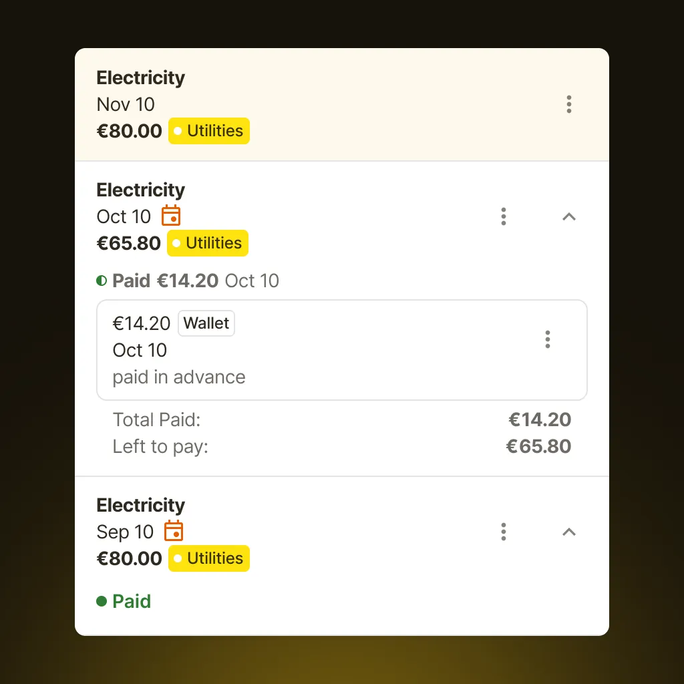Click the 'paid in advance' note
The image size is (684, 684).
tap(178, 377)
